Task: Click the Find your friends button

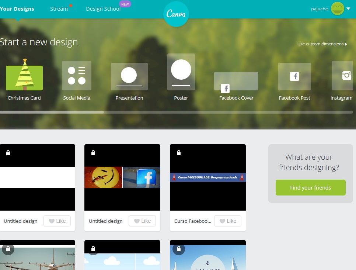Action: (311, 187)
